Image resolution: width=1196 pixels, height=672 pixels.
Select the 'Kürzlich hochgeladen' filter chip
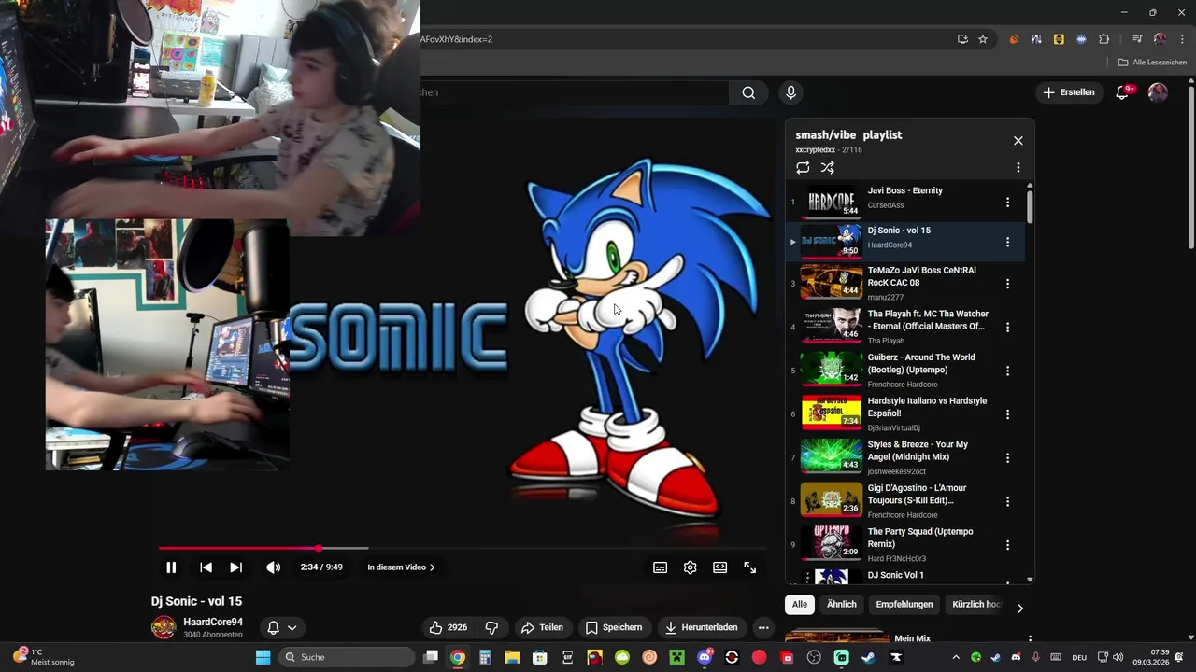pos(975,604)
